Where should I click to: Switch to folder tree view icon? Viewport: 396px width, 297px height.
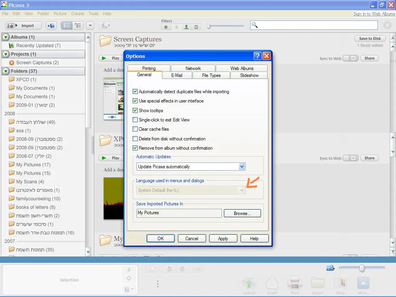tap(79, 26)
